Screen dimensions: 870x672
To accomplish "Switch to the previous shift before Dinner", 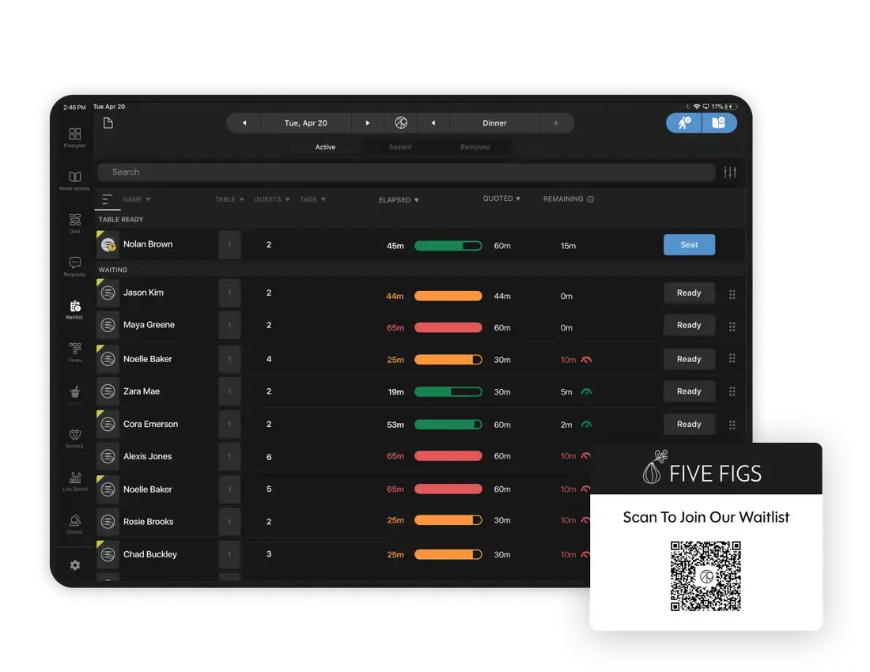I will click(x=433, y=123).
